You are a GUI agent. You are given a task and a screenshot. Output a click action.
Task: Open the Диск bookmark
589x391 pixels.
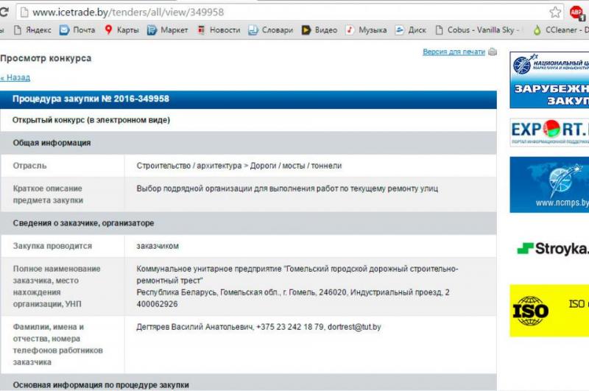[x=411, y=30]
